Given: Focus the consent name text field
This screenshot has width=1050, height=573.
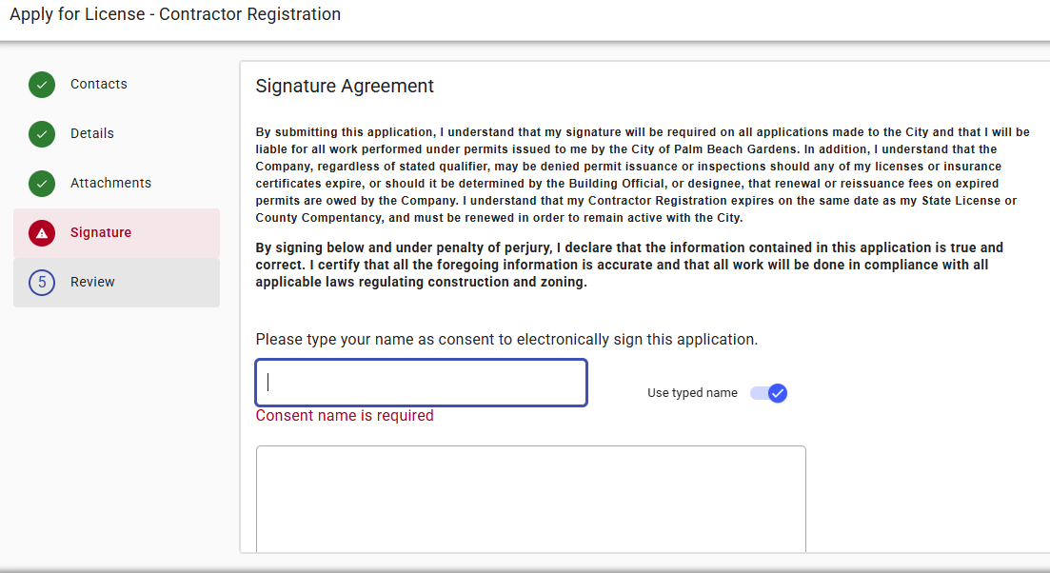Looking at the screenshot, I should point(421,383).
